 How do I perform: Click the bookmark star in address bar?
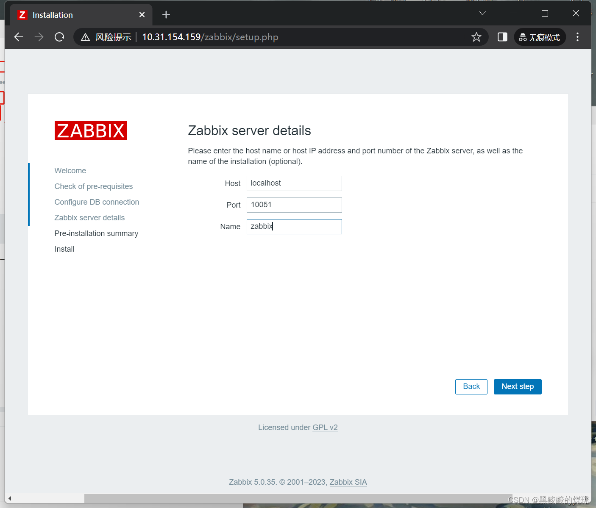tap(476, 37)
